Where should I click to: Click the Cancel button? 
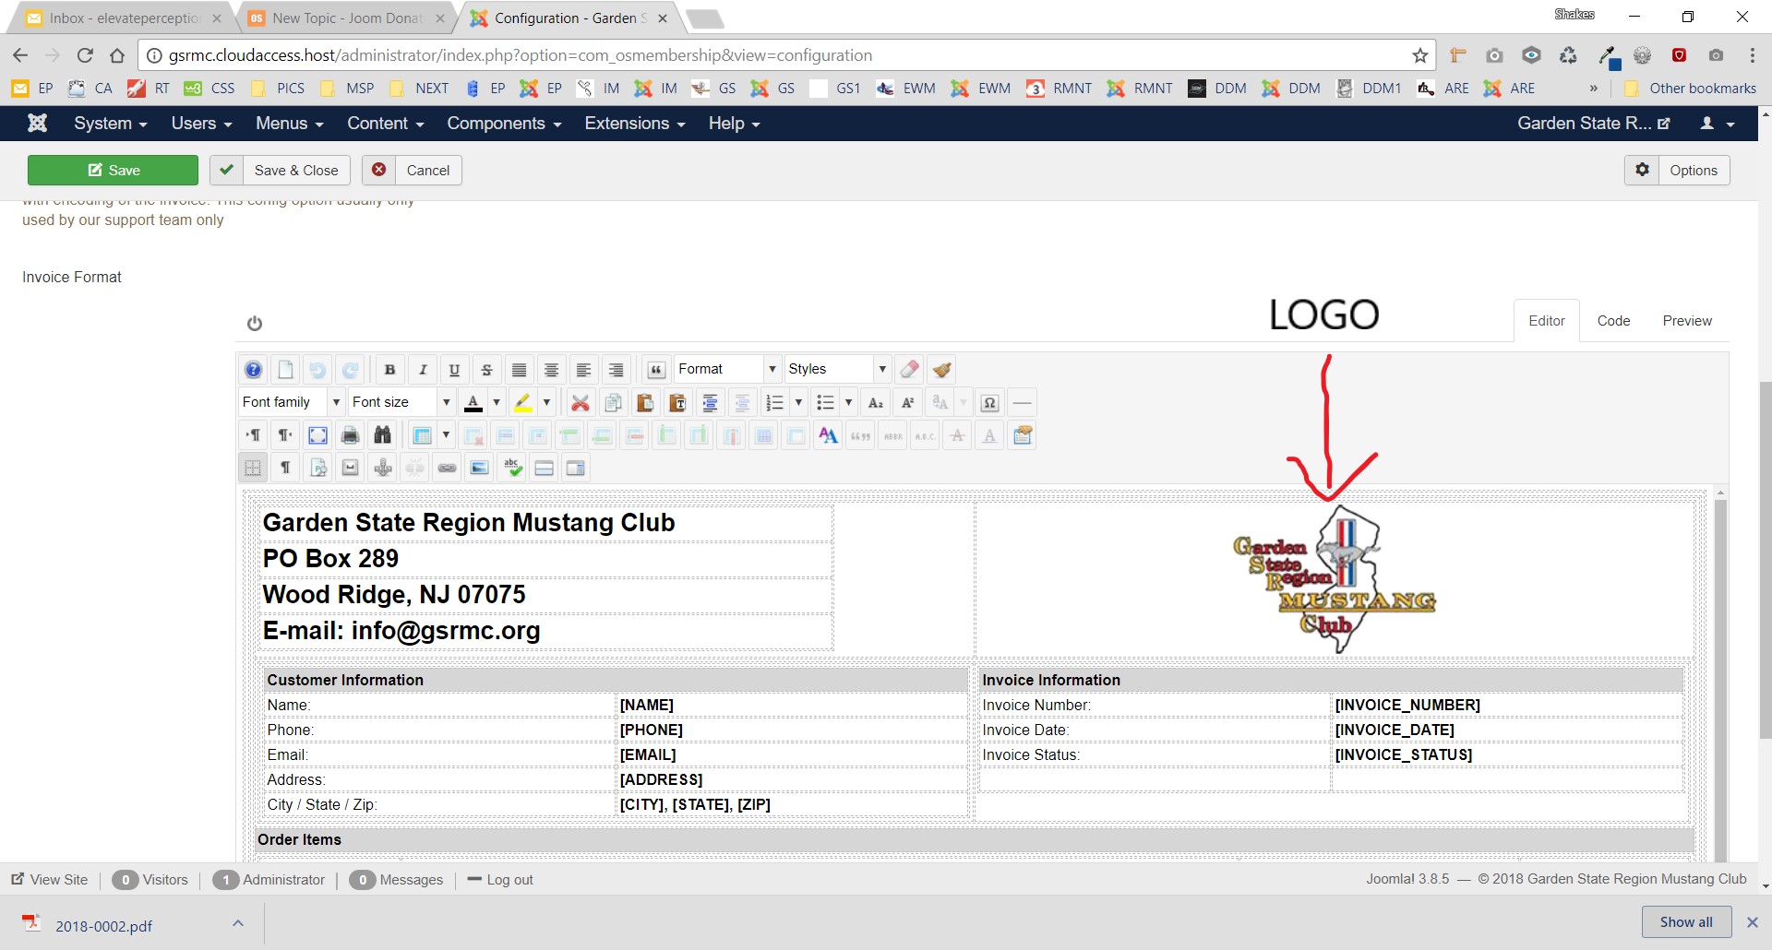pos(412,171)
